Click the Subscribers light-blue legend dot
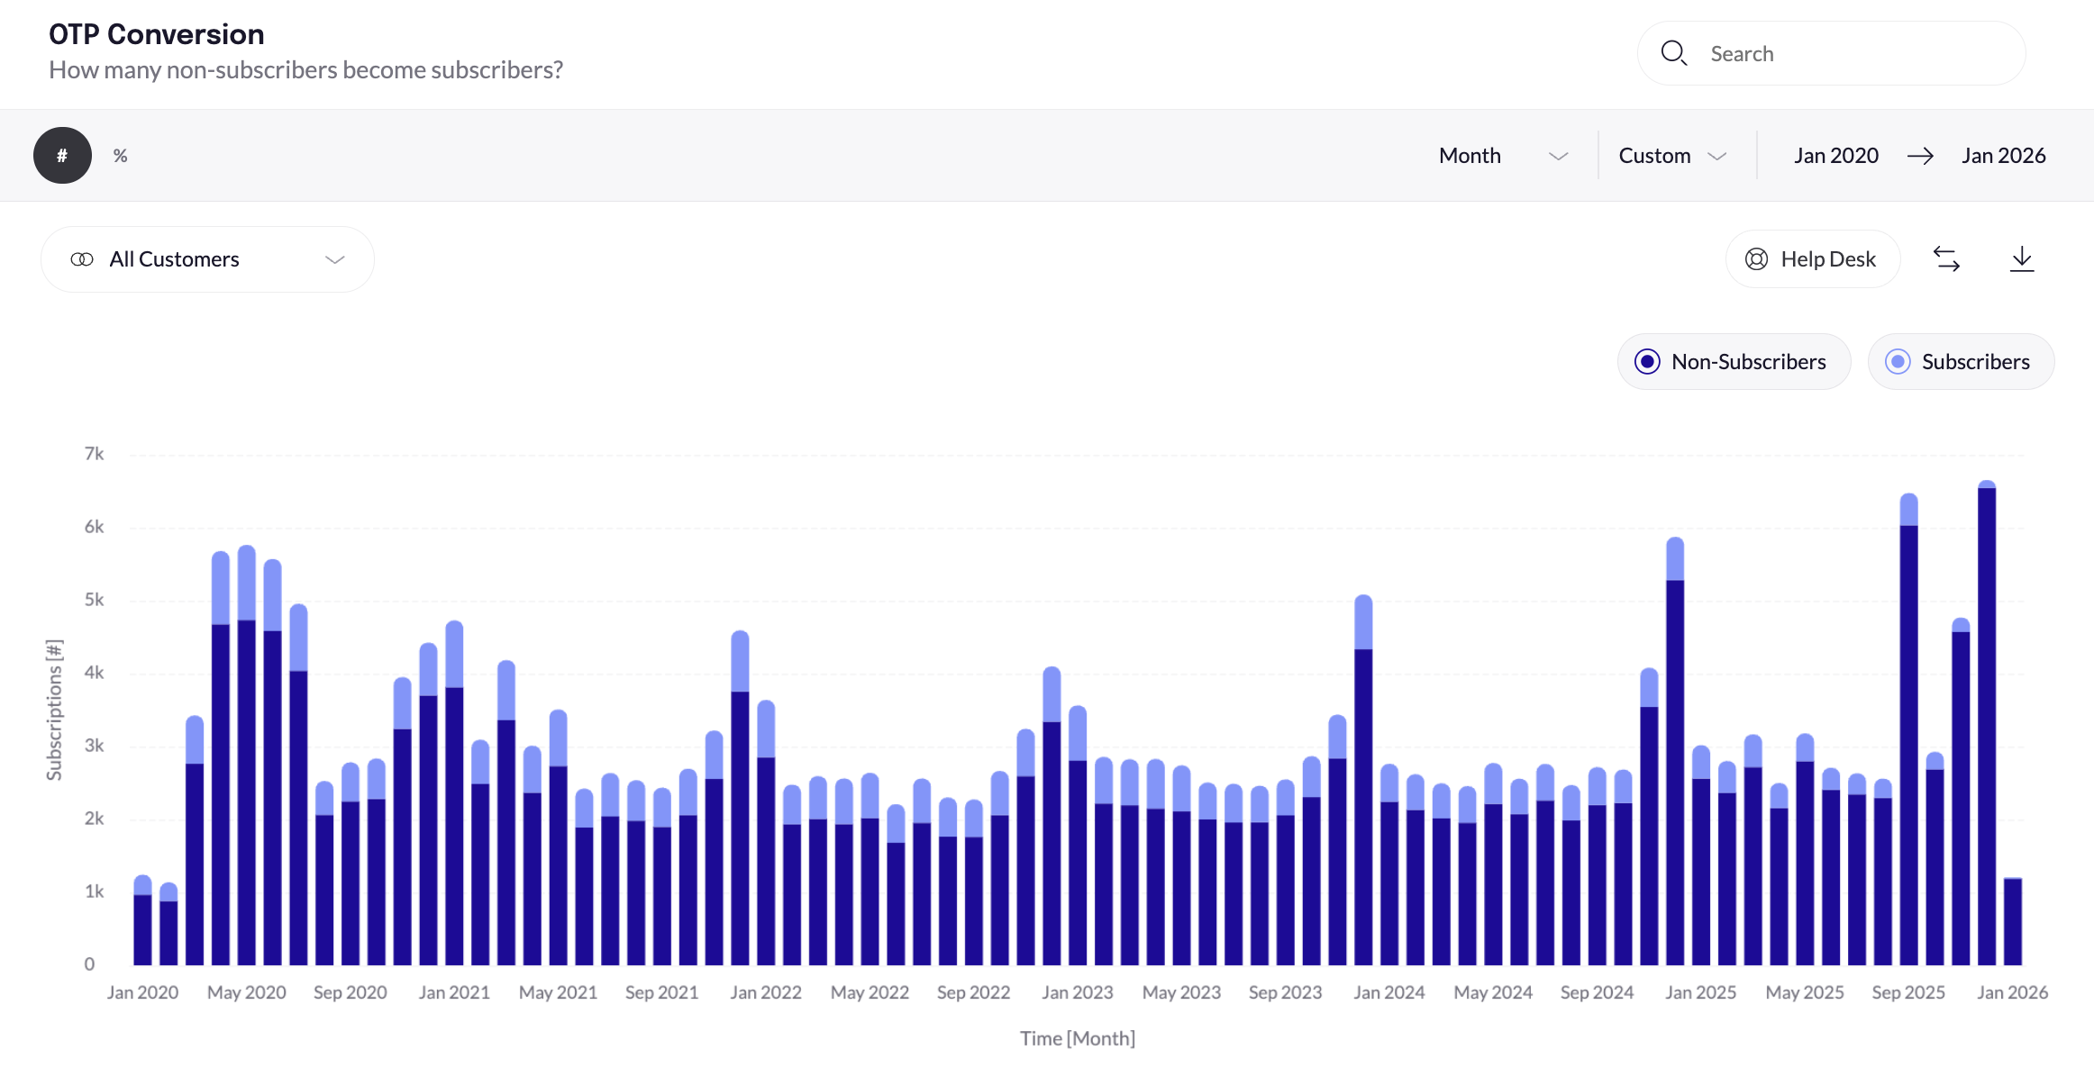The image size is (2094, 1077). pos(1898,362)
